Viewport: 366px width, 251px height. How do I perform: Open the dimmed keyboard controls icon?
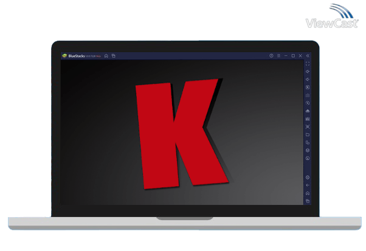pos(308,95)
